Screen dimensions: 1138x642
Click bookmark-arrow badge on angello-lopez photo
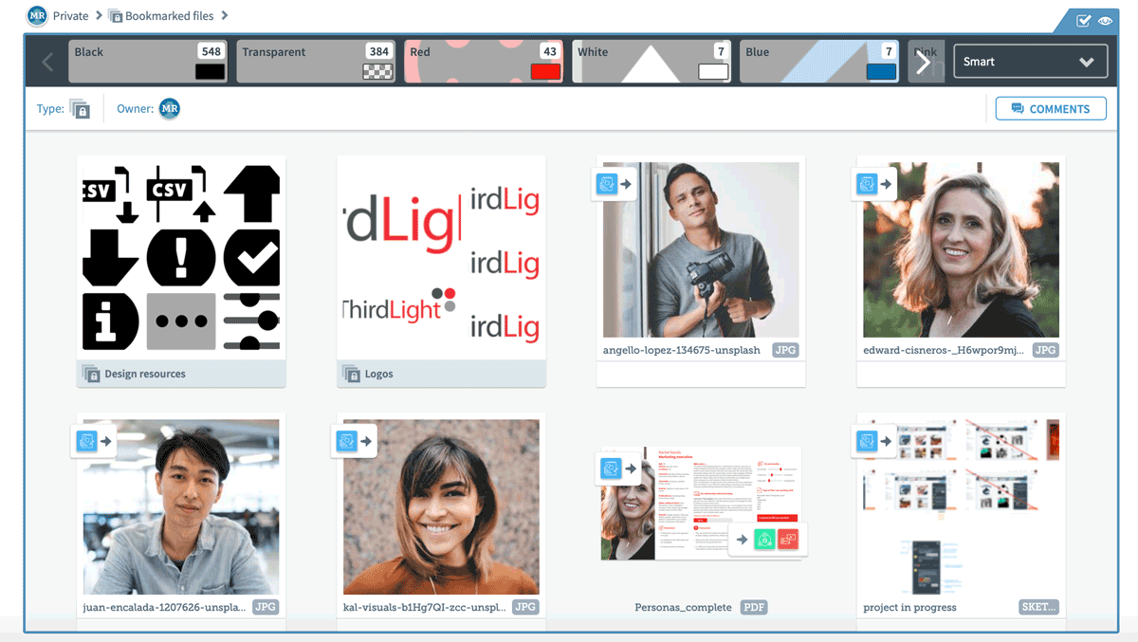[614, 184]
